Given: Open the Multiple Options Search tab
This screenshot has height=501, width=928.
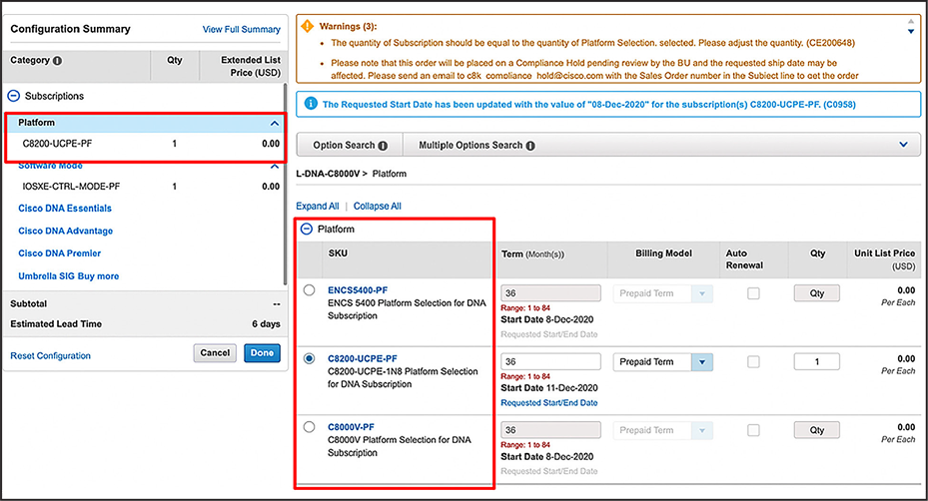Looking at the screenshot, I should pyautogui.click(x=476, y=145).
